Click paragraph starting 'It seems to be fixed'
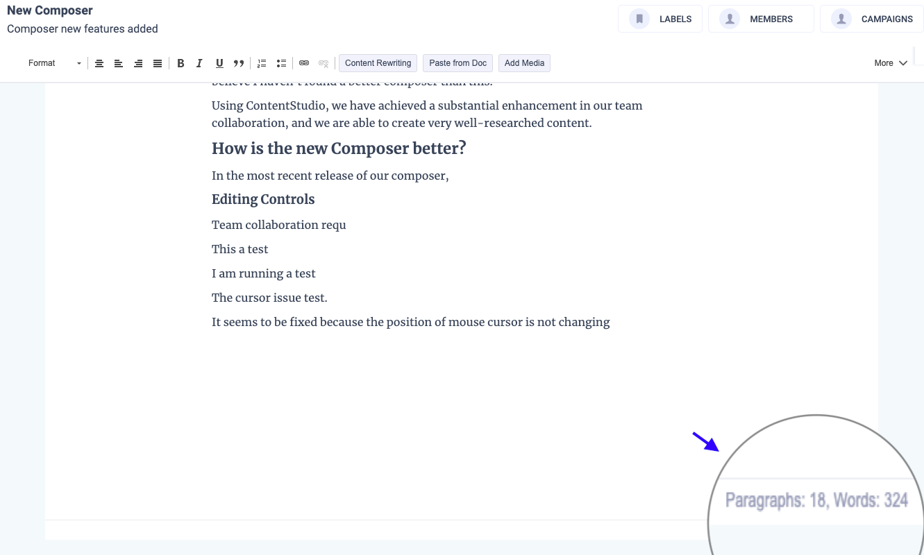 coord(411,322)
